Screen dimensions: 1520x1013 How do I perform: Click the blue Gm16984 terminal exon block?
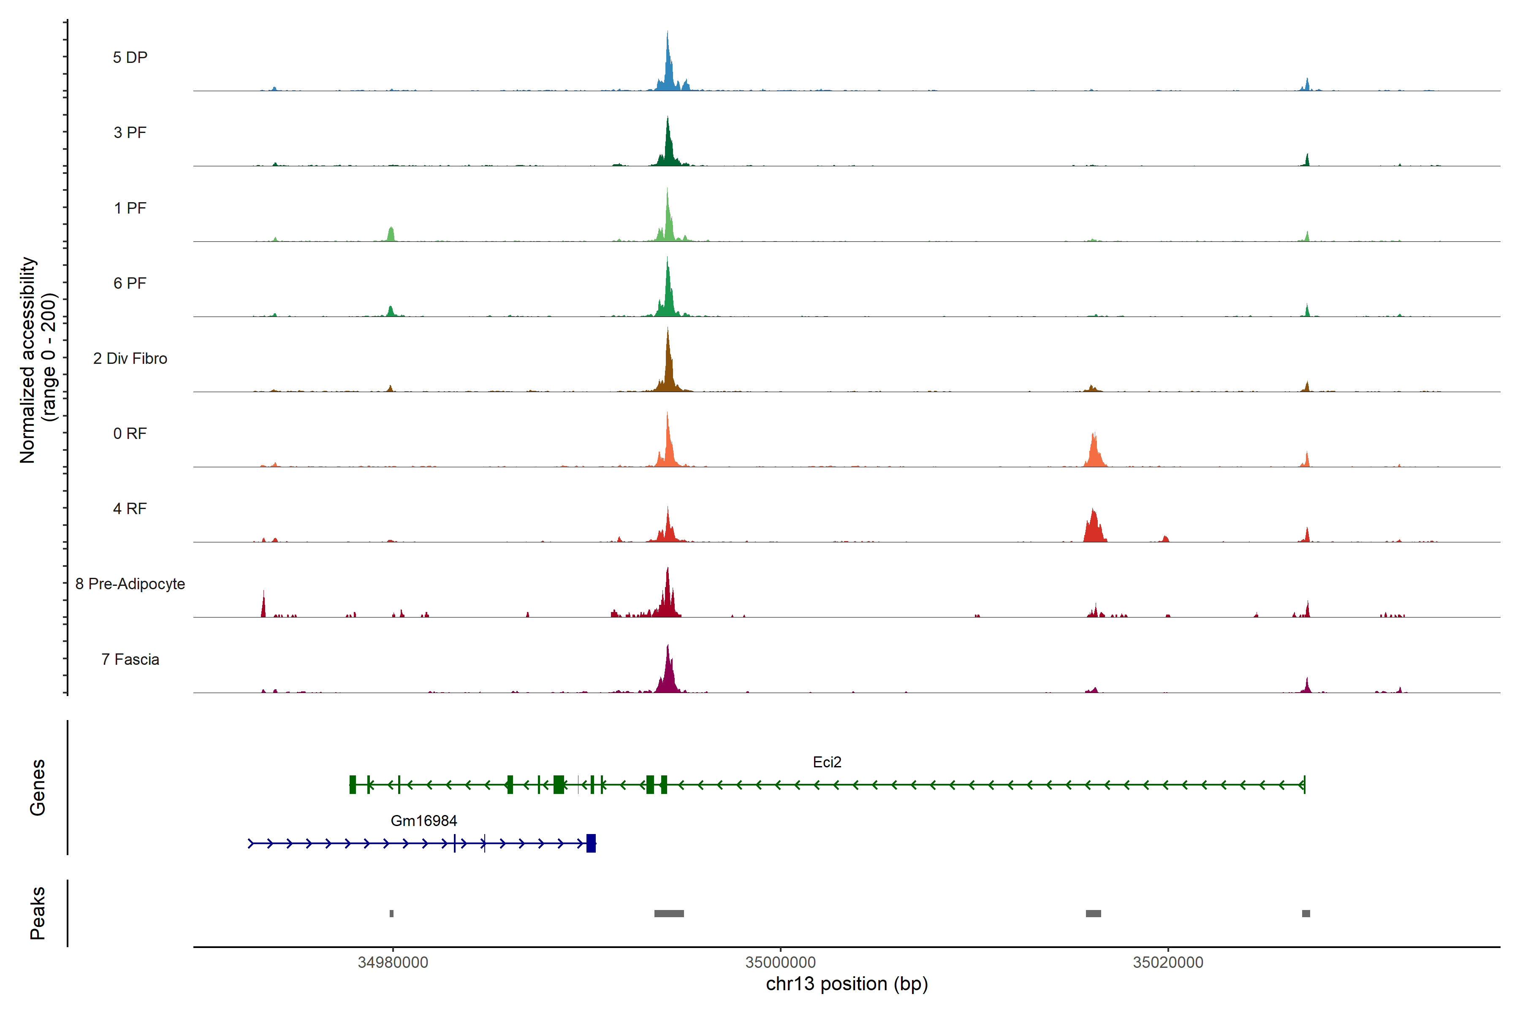click(x=591, y=843)
